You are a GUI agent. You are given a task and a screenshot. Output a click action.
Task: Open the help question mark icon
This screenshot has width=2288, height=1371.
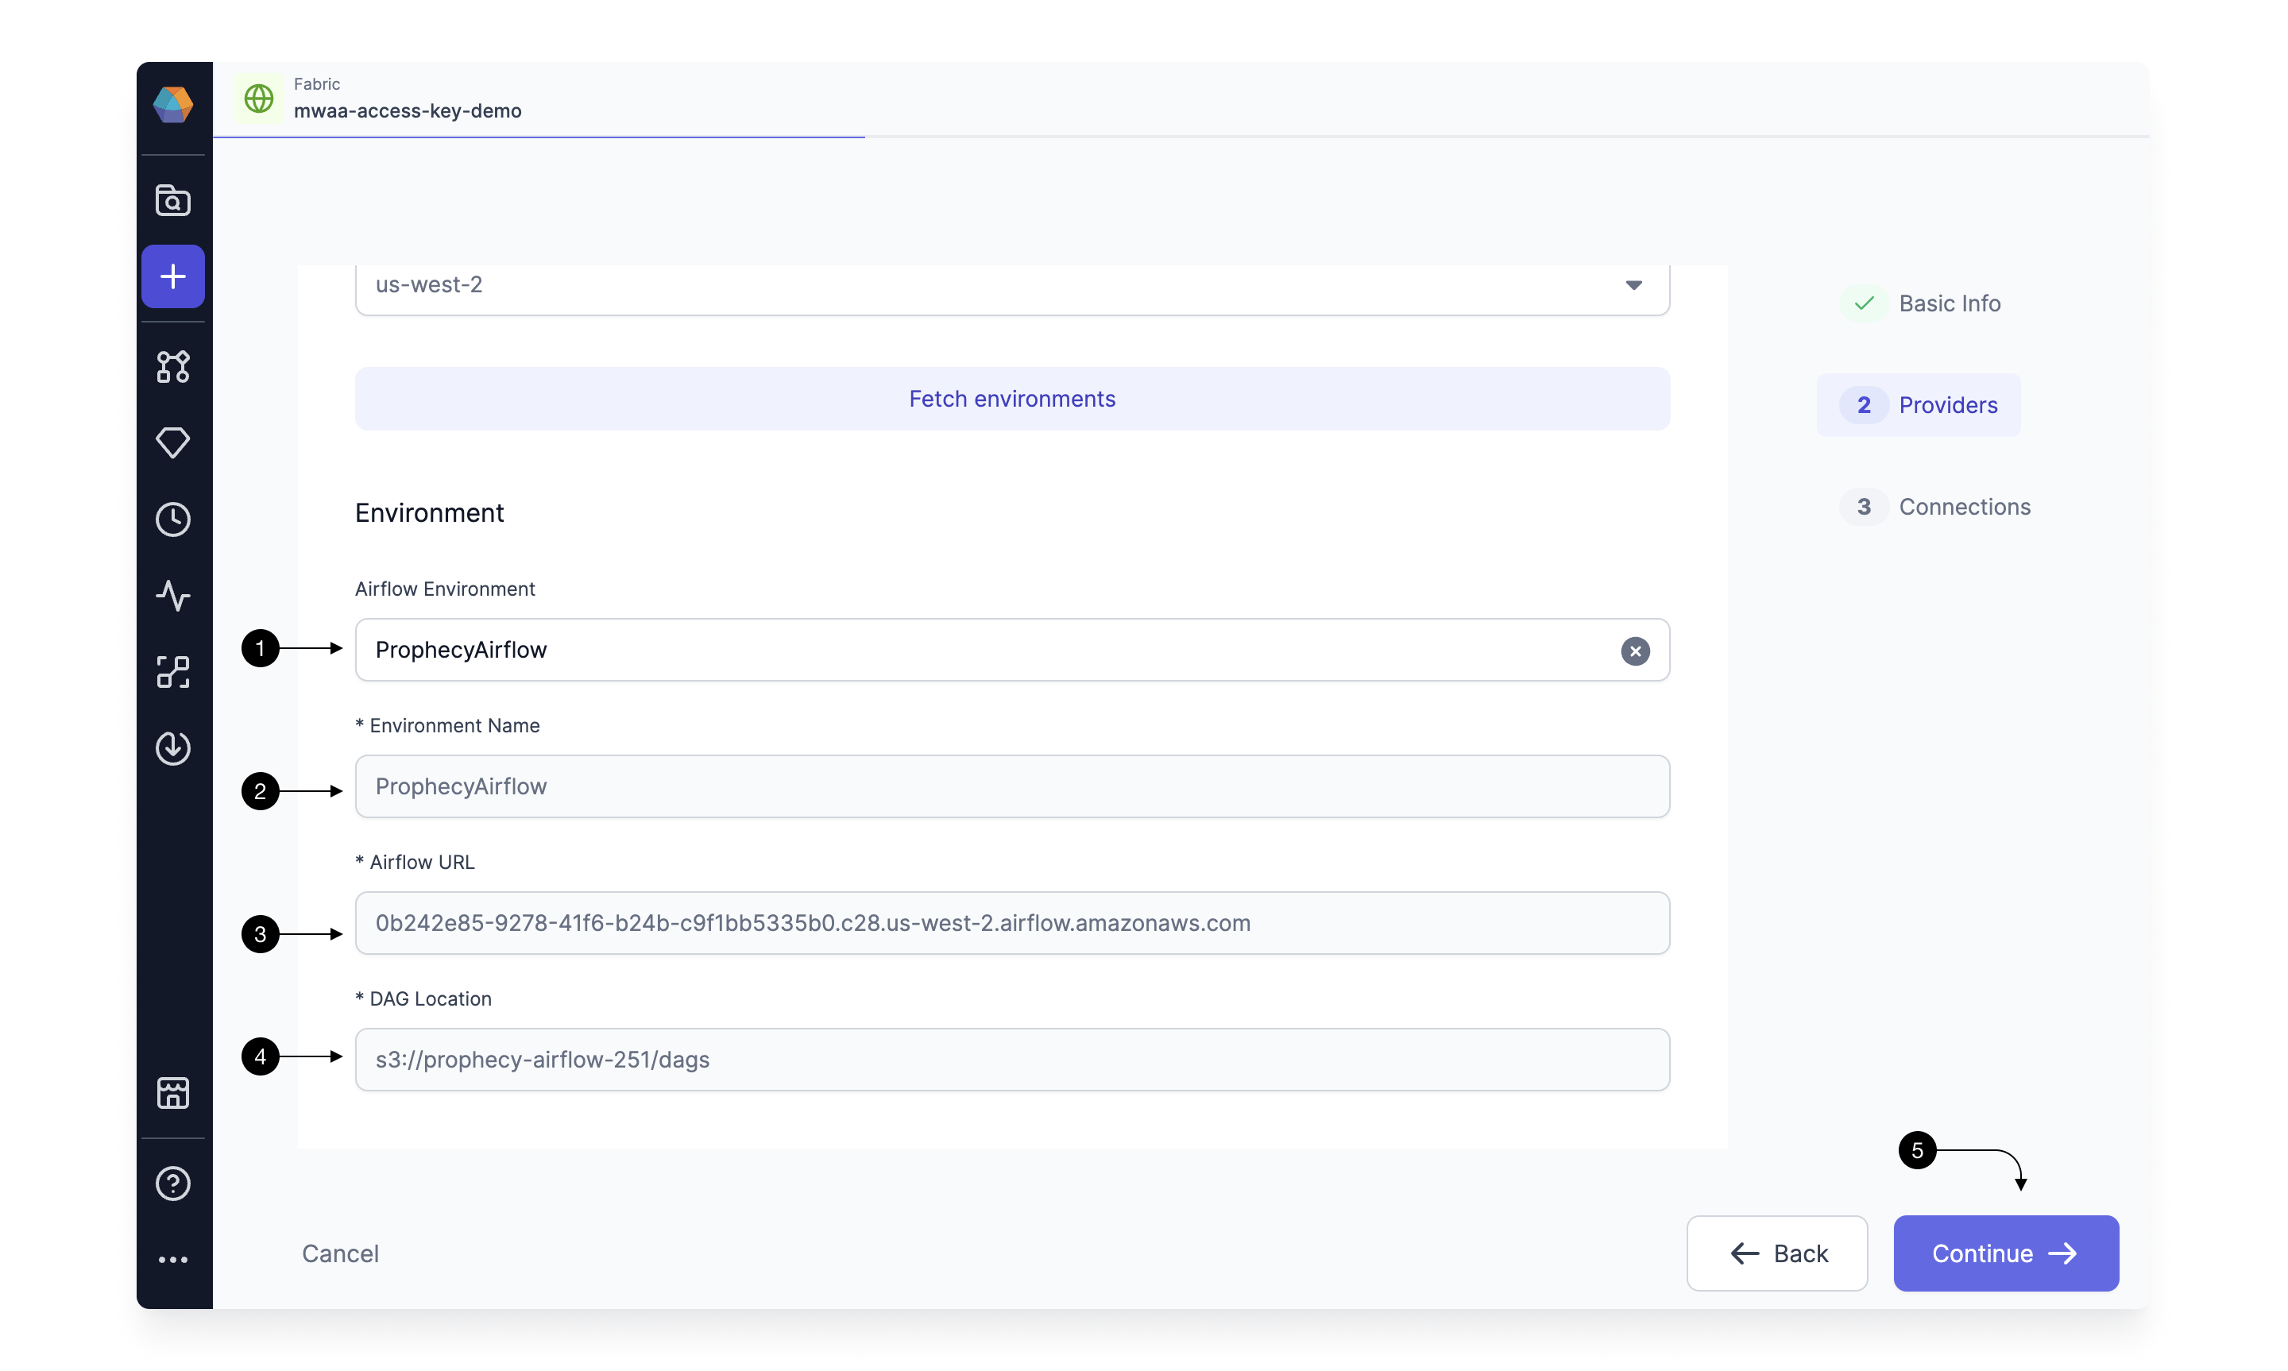(x=172, y=1184)
